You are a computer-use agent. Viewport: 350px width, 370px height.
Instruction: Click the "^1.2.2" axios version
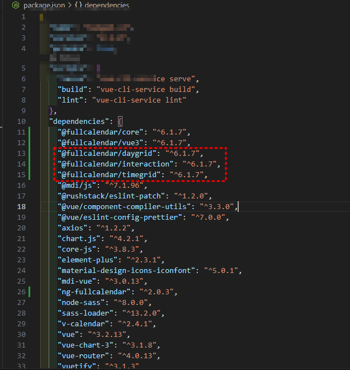113,228
